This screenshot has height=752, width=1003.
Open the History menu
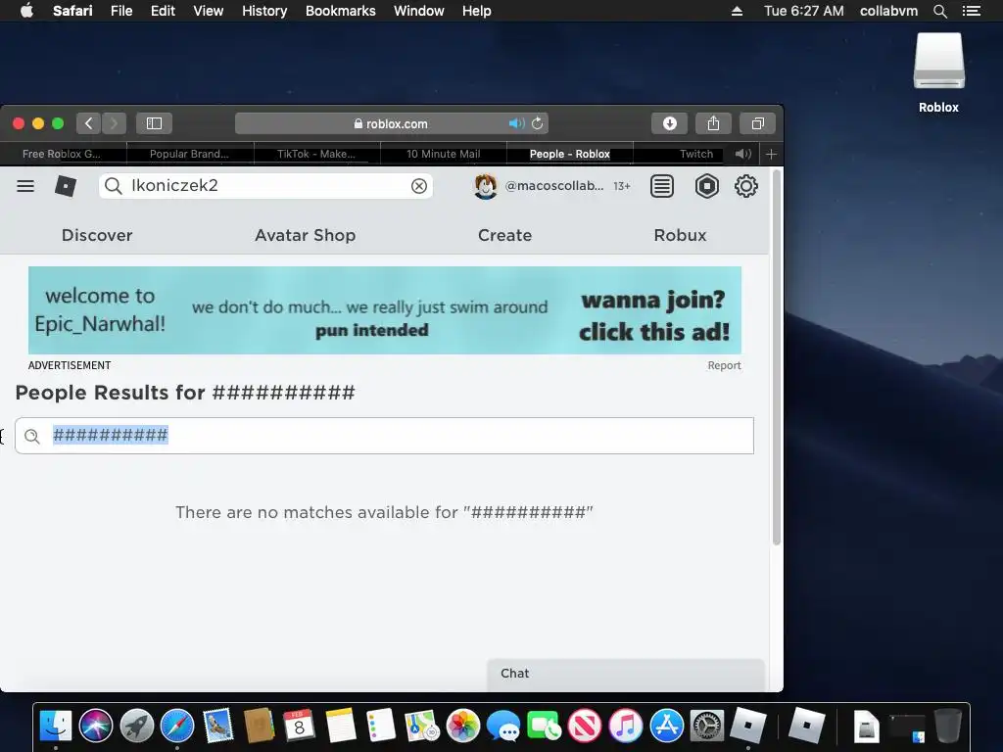(264, 11)
